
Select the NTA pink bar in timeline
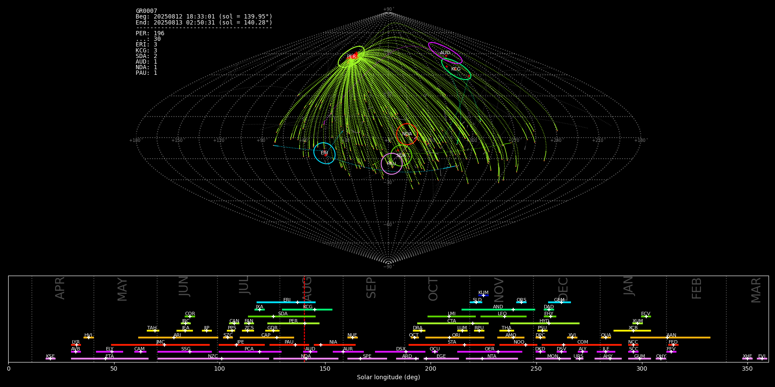pos(492,359)
